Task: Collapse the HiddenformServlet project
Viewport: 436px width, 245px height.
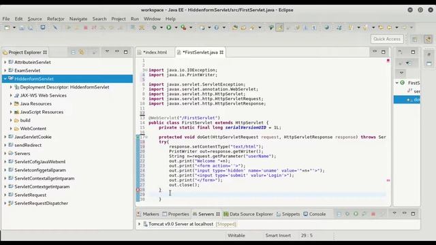Action: click(5, 79)
